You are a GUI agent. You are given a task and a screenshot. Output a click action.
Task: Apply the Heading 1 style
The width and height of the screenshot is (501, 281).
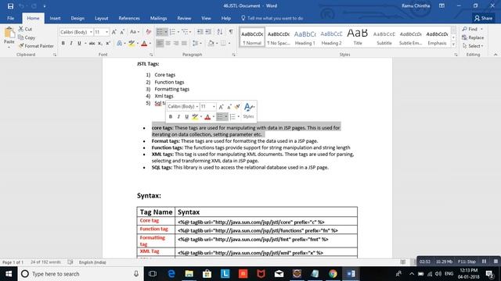click(305, 37)
